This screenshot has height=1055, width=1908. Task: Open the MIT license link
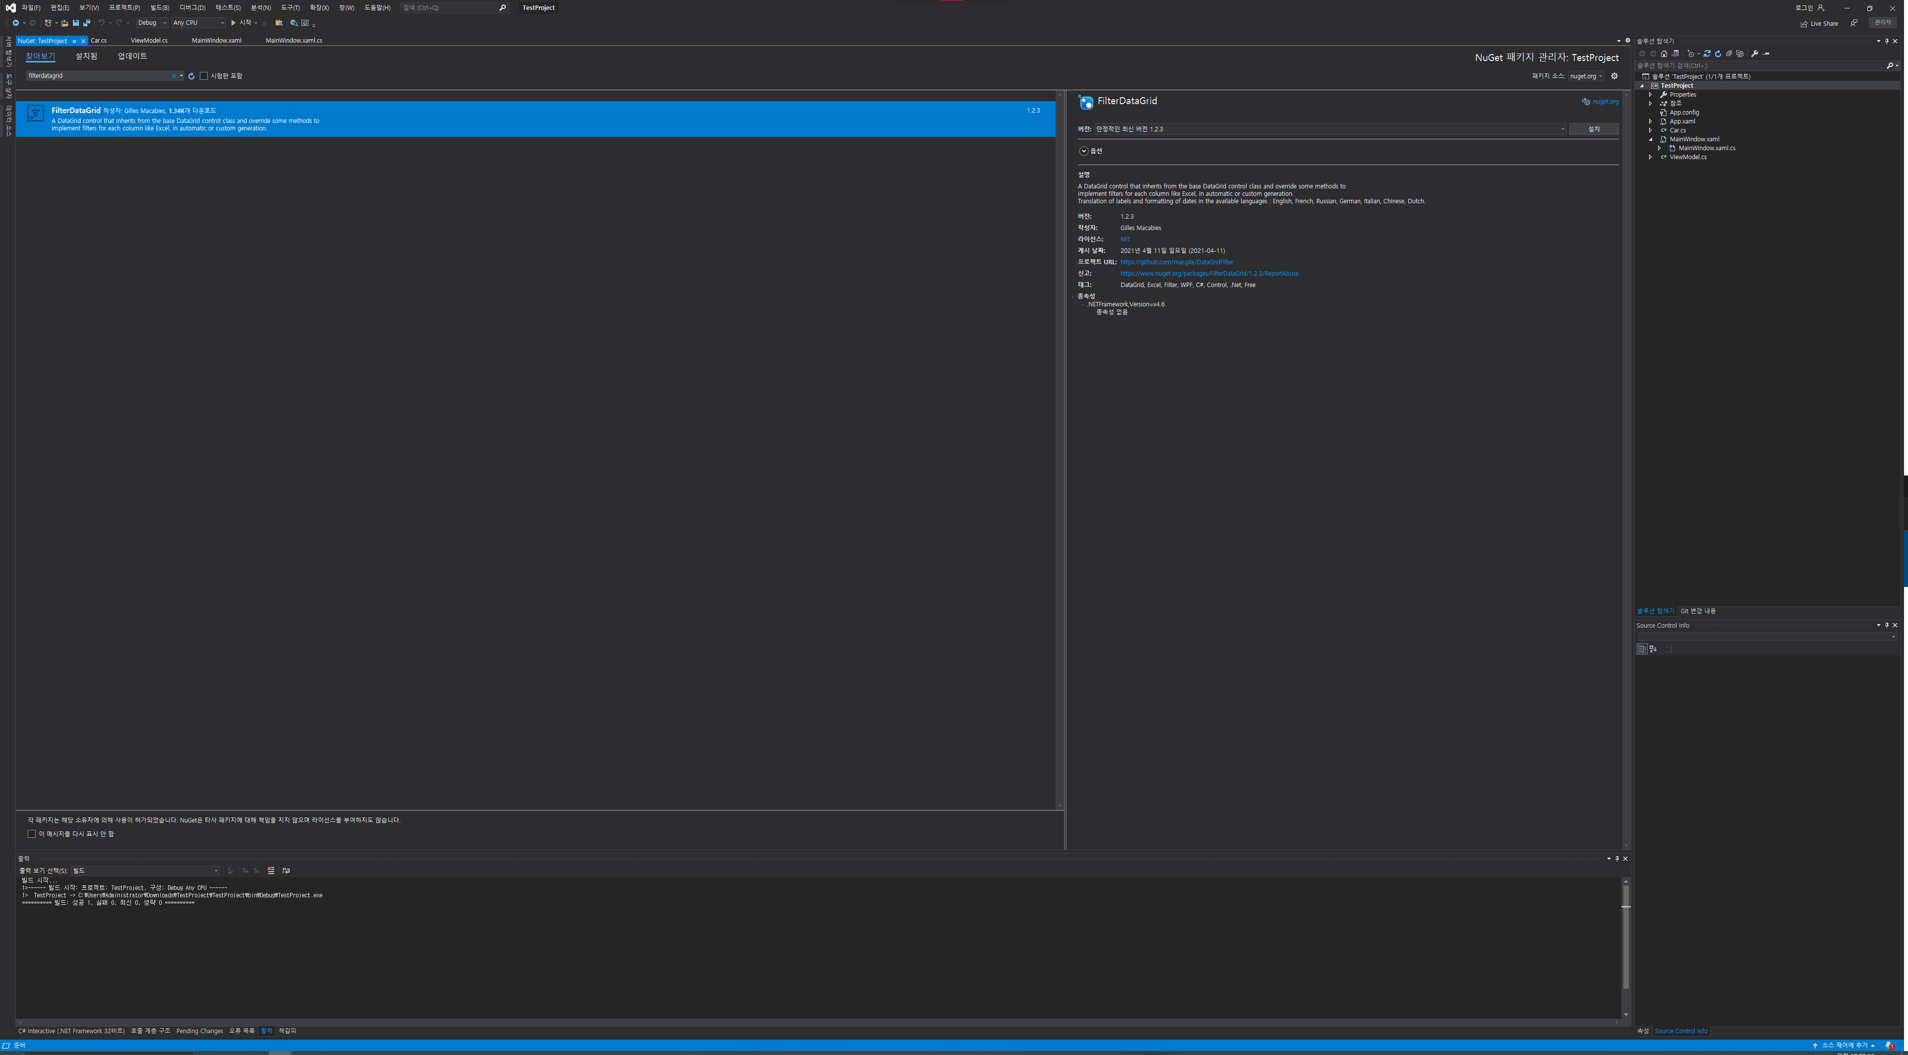click(1125, 239)
